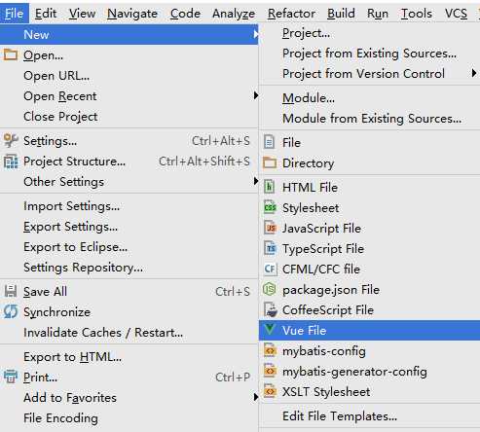Click the CoffeeScript File cup icon

270,309
